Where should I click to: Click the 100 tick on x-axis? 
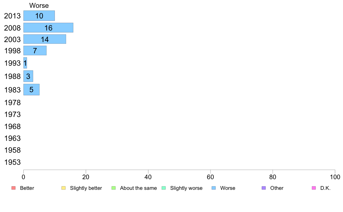[x=335, y=177]
